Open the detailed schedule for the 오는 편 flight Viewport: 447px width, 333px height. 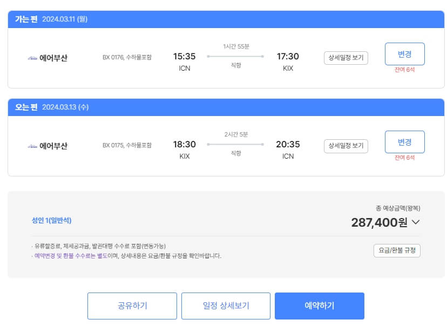(x=346, y=145)
